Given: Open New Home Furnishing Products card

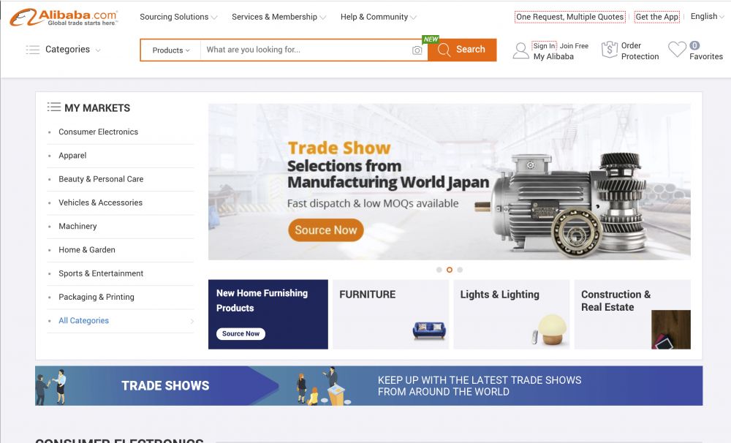Looking at the screenshot, I should tap(268, 314).
